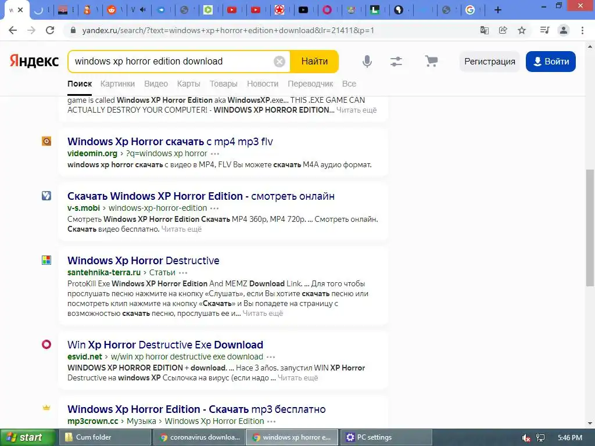Click the videomin.org site link
The image size is (595, 446).
(92, 153)
